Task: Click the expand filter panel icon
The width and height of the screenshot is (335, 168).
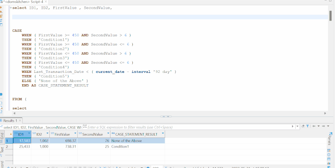Action: [85, 126]
